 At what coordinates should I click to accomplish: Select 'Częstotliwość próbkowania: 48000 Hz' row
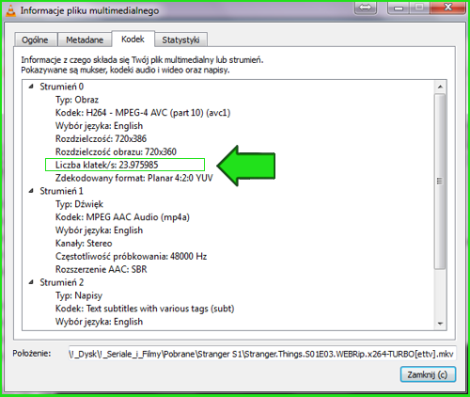tap(131, 257)
